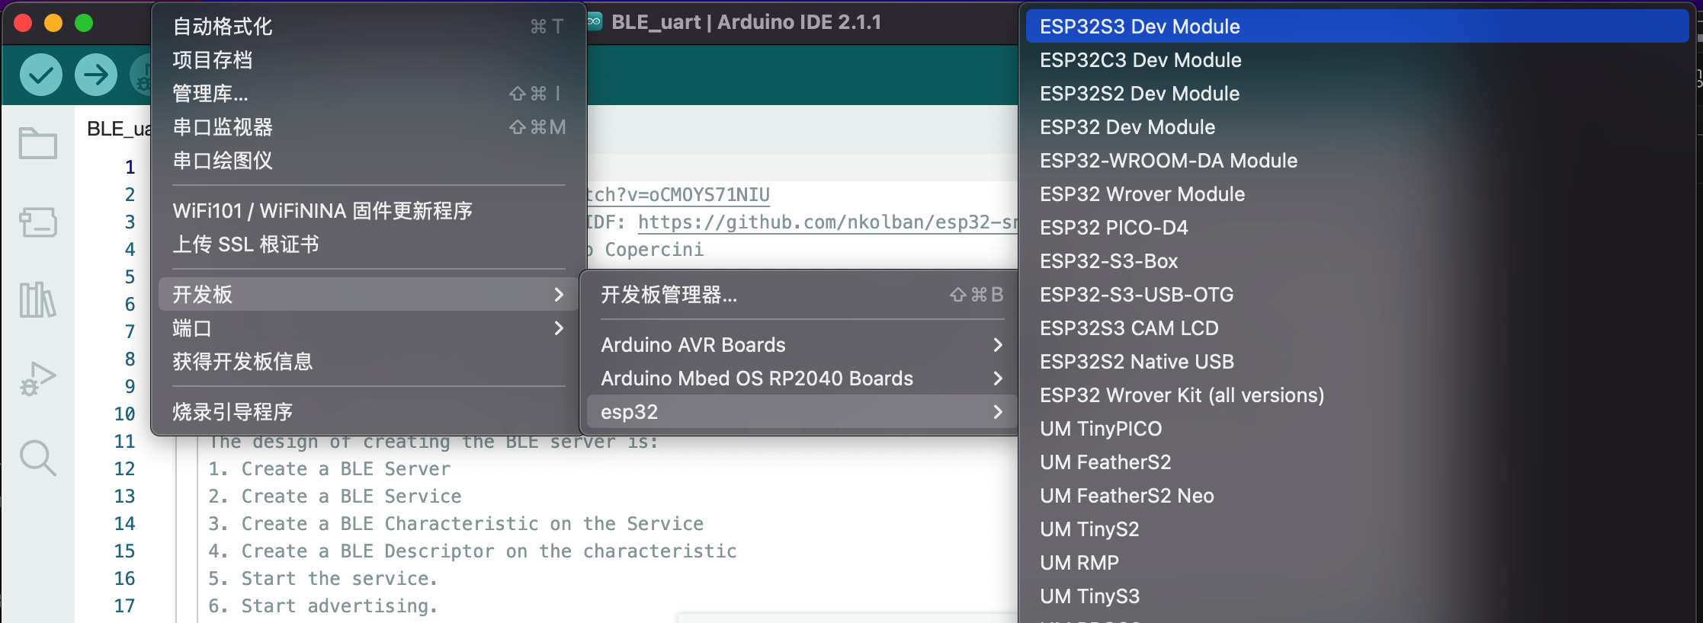The width and height of the screenshot is (1703, 623).
Task: Select ESP32S2 Dev Module board
Action: click(x=1357, y=94)
